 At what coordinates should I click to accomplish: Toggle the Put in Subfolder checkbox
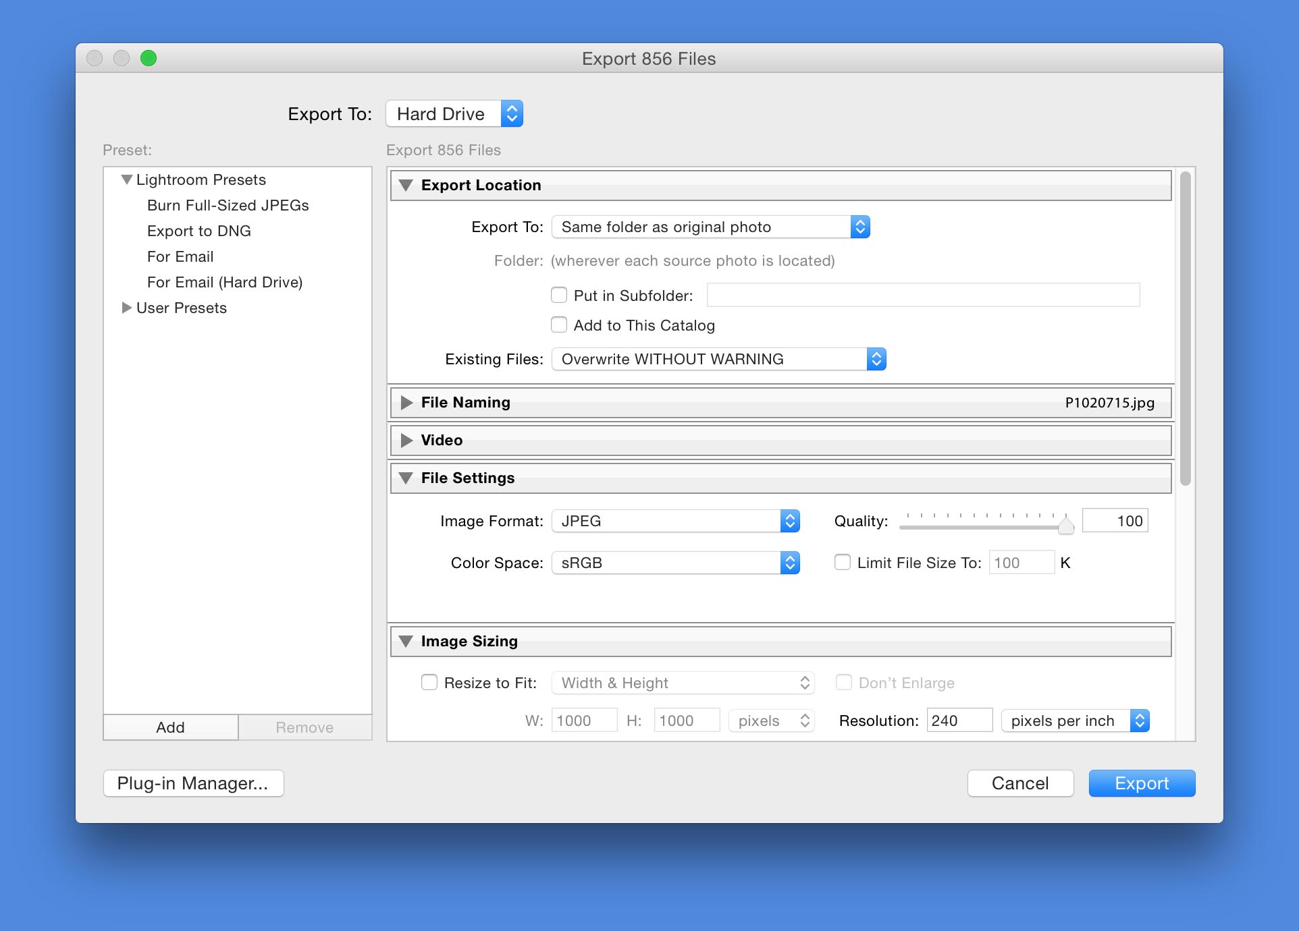point(560,294)
